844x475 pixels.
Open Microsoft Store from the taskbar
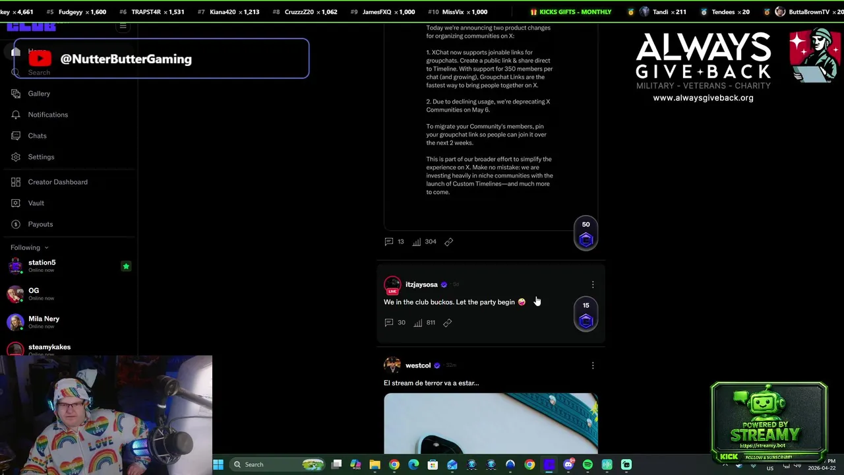[x=433, y=464]
